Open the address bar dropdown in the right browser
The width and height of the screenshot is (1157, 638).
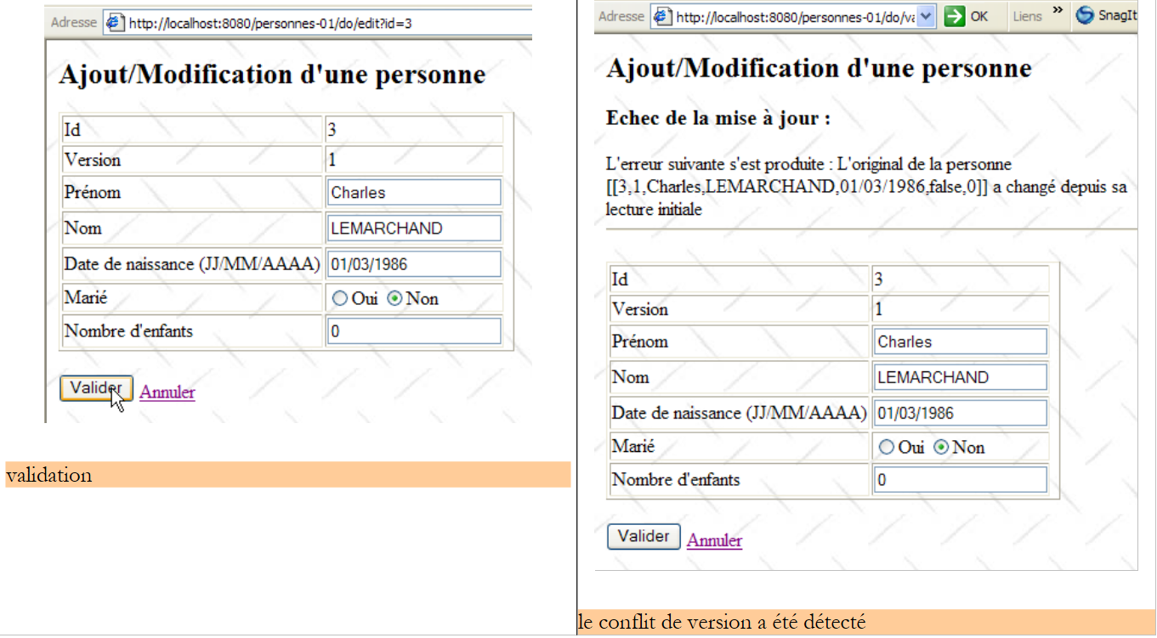pos(927,16)
